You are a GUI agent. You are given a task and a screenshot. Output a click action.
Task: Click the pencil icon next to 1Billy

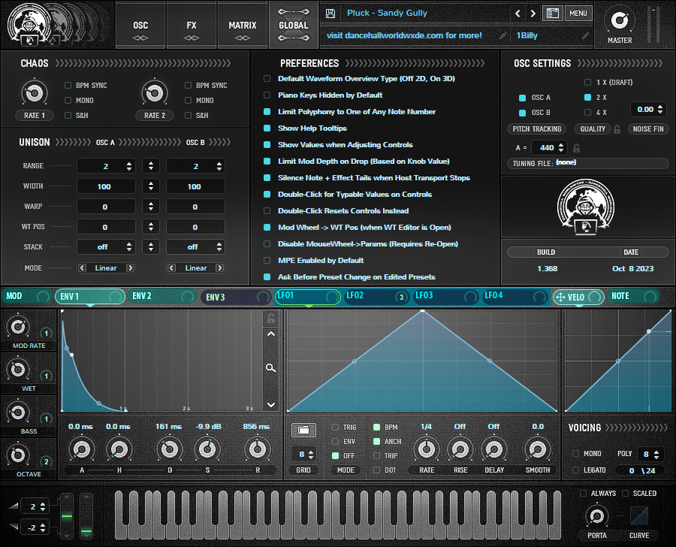point(585,35)
